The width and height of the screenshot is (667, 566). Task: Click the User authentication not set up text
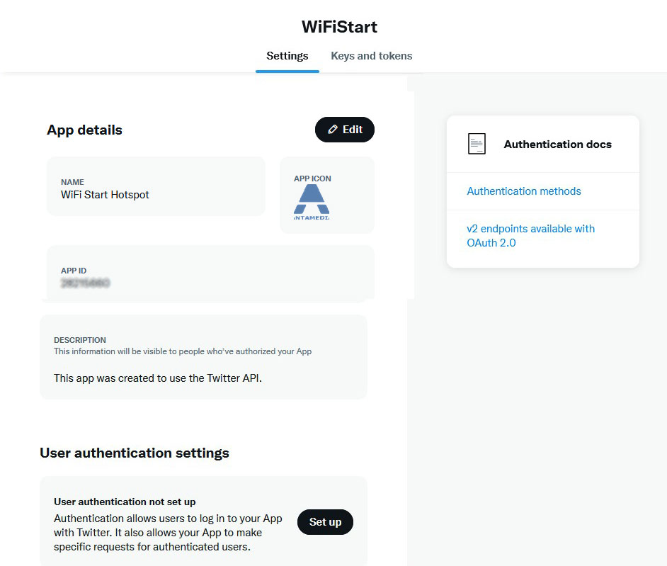tap(125, 502)
